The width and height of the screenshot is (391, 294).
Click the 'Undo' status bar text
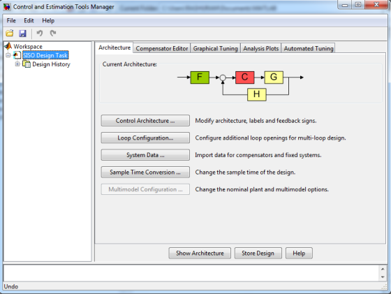11,286
